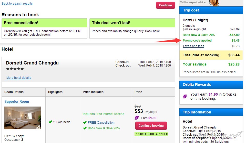The height and width of the screenshot is (143, 246).
Task: Open More hotel details link
Action: pos(19,78)
